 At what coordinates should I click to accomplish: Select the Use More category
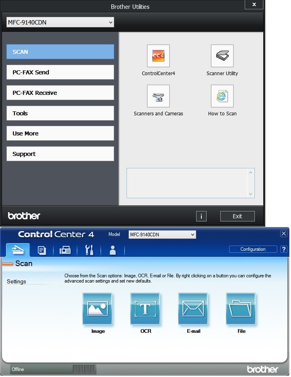(60, 133)
